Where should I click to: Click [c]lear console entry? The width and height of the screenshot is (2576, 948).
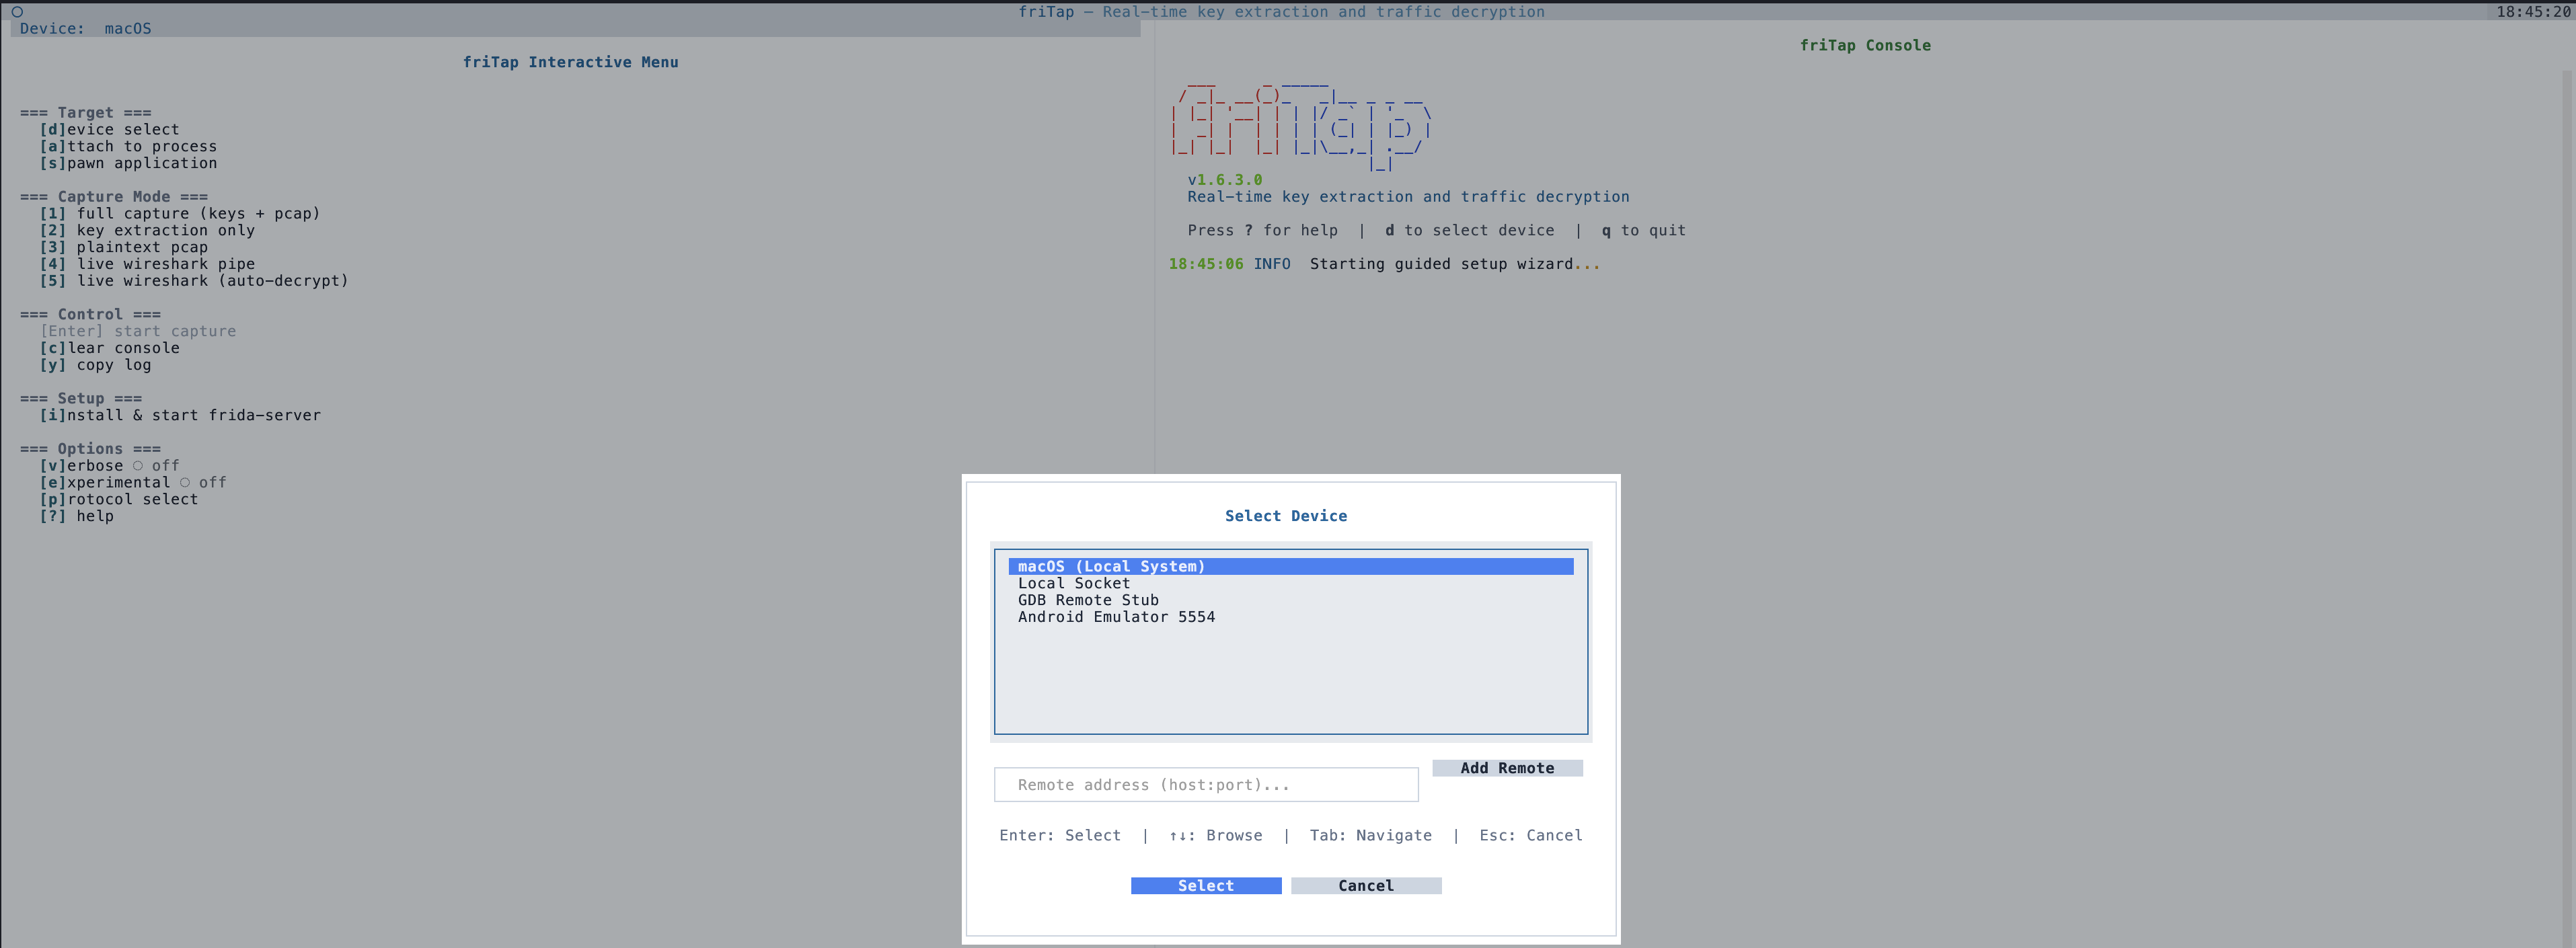109,348
